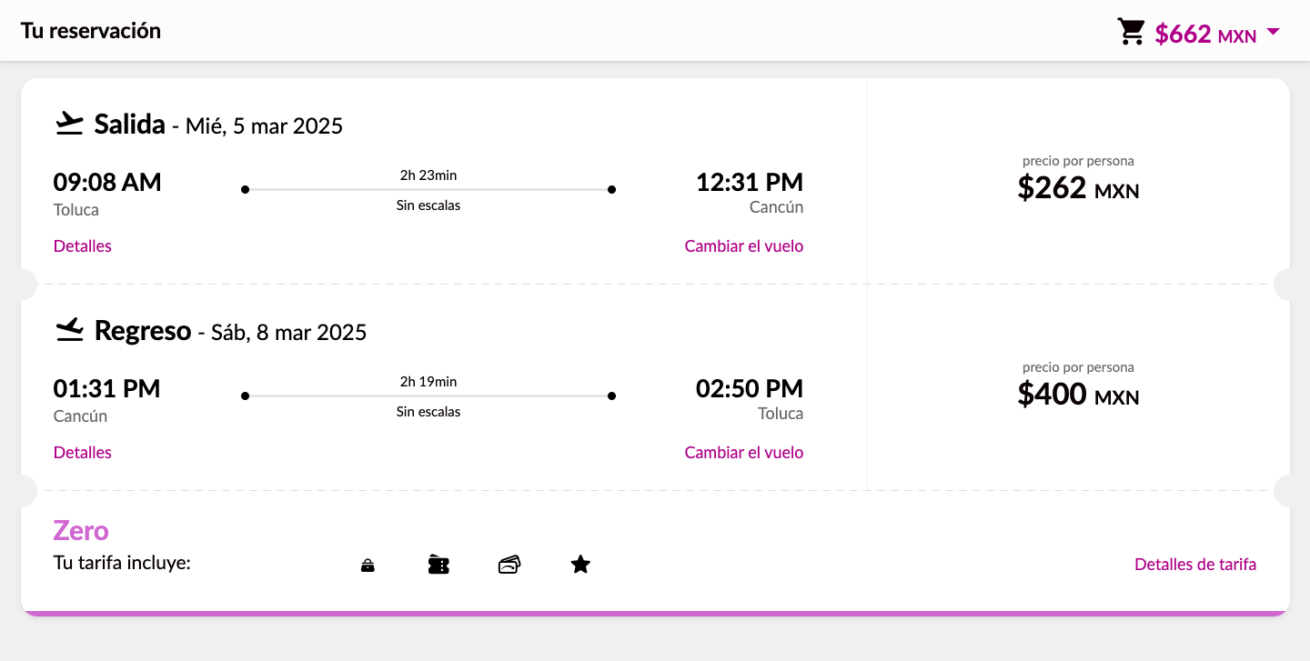Screen dimensions: 1310x661
Task: Click the $400 MXN return price
Action: pyautogui.click(x=1078, y=395)
